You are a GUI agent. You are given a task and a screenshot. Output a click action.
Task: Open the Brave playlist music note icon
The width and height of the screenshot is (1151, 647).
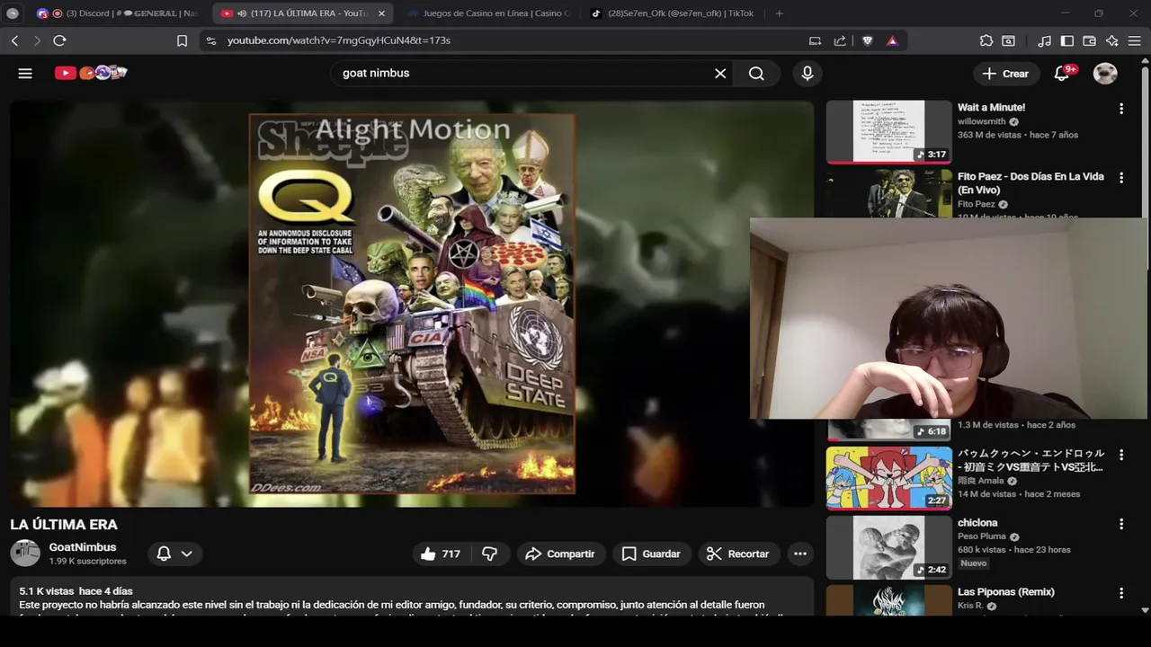point(1044,40)
